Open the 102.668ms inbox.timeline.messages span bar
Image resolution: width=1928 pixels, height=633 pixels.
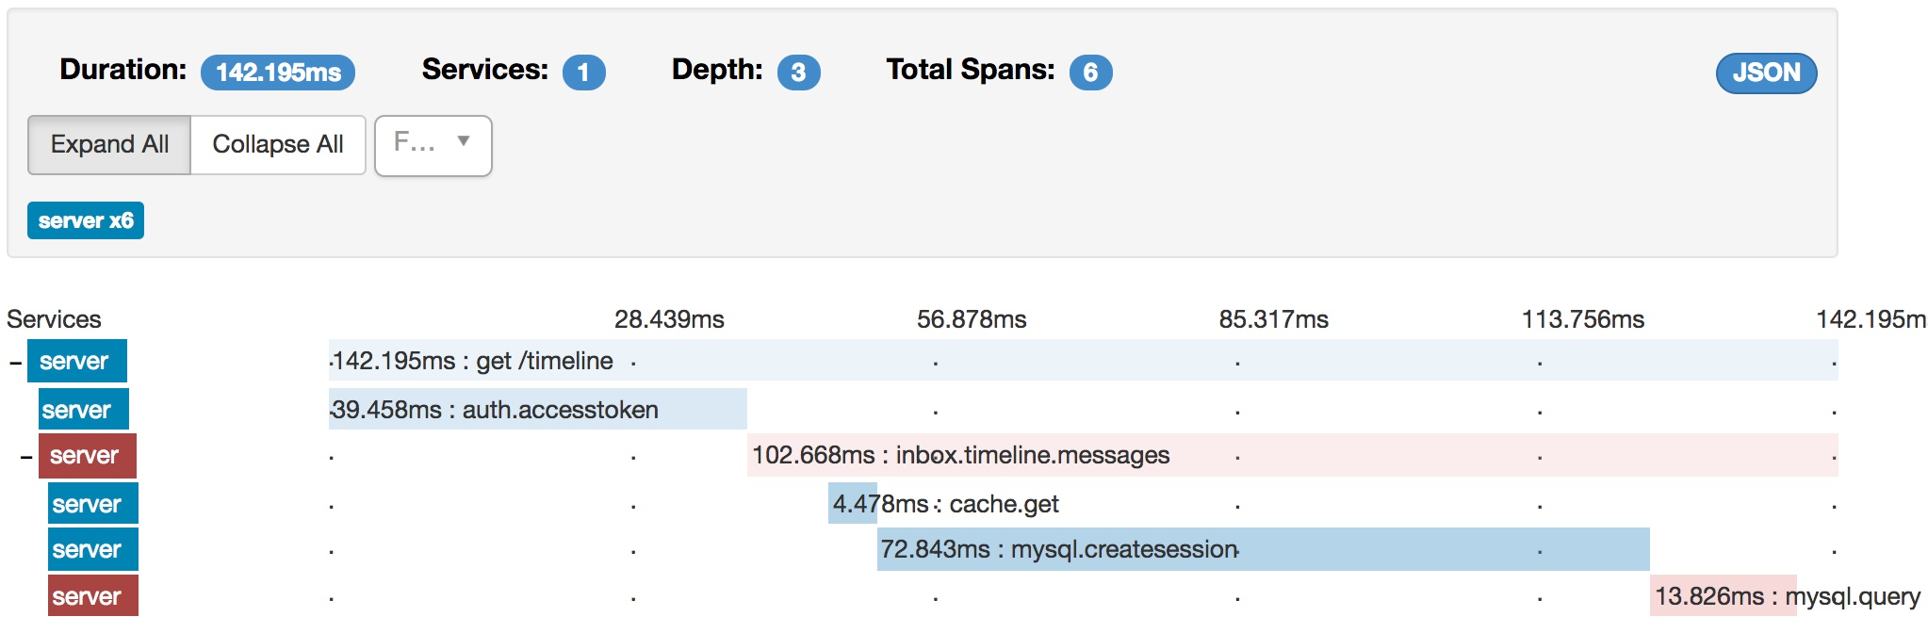pyautogui.click(x=1293, y=455)
